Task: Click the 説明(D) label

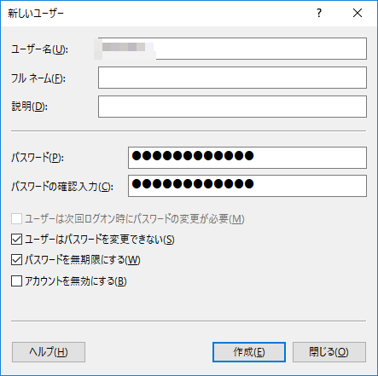Action: 30,107
